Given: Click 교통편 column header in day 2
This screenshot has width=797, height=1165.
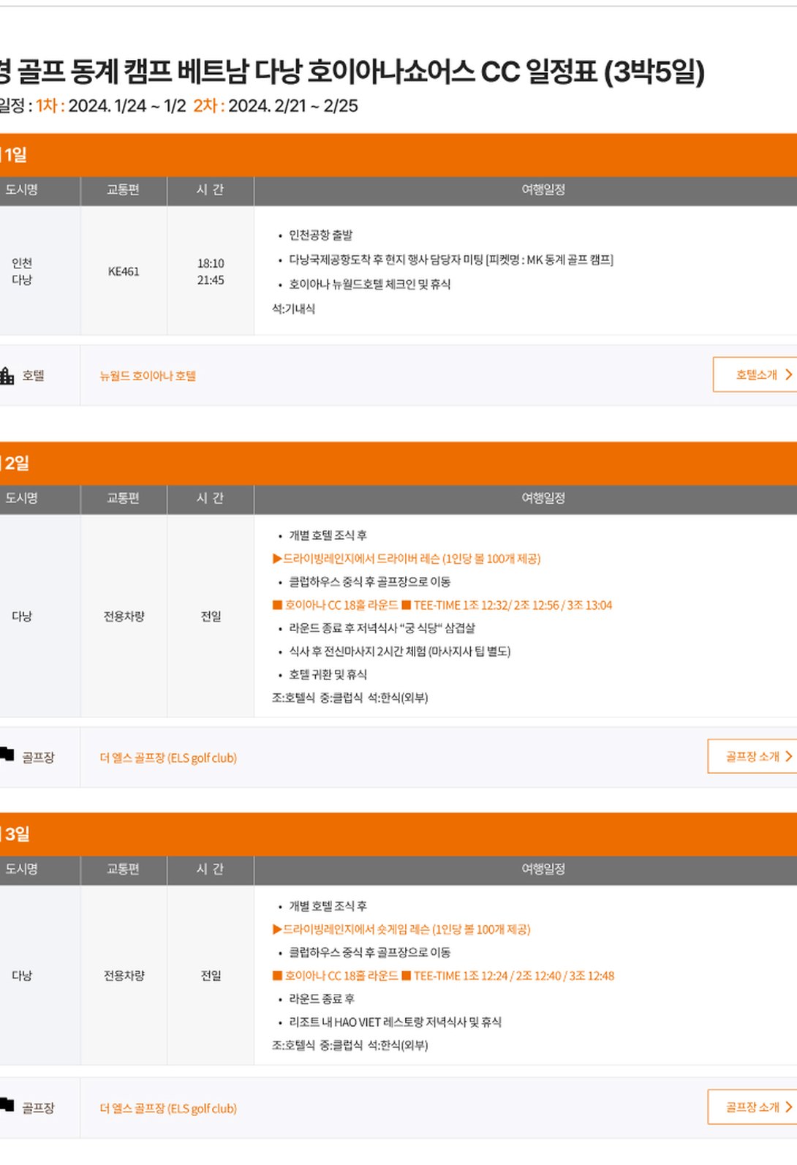Looking at the screenshot, I should coord(123,498).
